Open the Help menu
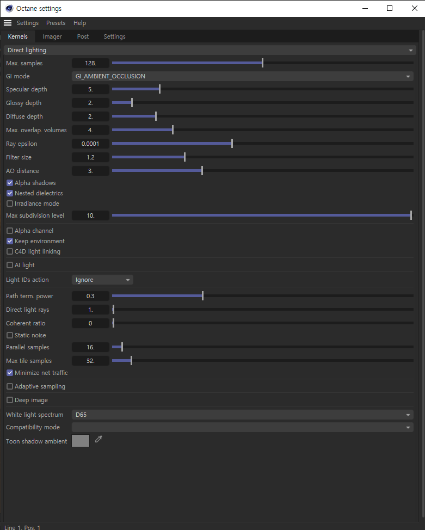Viewport: 425px width, 530px height. pyautogui.click(x=79, y=23)
